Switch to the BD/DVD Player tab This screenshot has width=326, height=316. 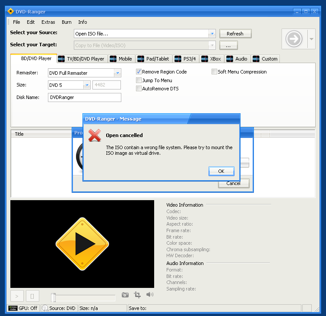pyautogui.click(x=34, y=58)
